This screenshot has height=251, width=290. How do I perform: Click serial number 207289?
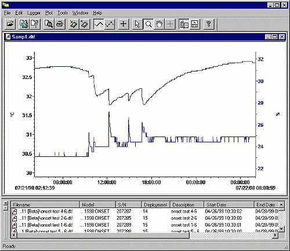124,225
